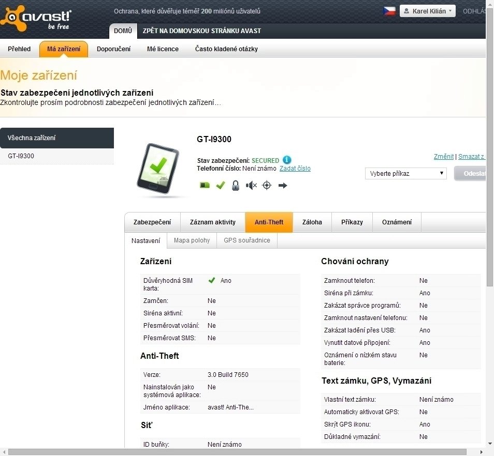
Task: Click the avast! Anti-The... application name
Action: click(x=230, y=407)
